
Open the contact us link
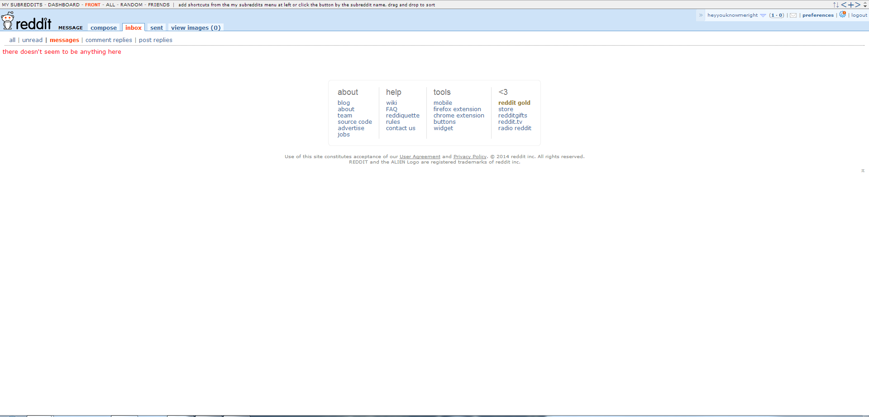(401, 128)
